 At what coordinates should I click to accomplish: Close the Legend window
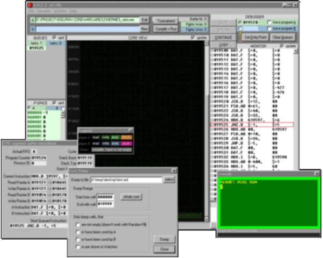pos(130,130)
